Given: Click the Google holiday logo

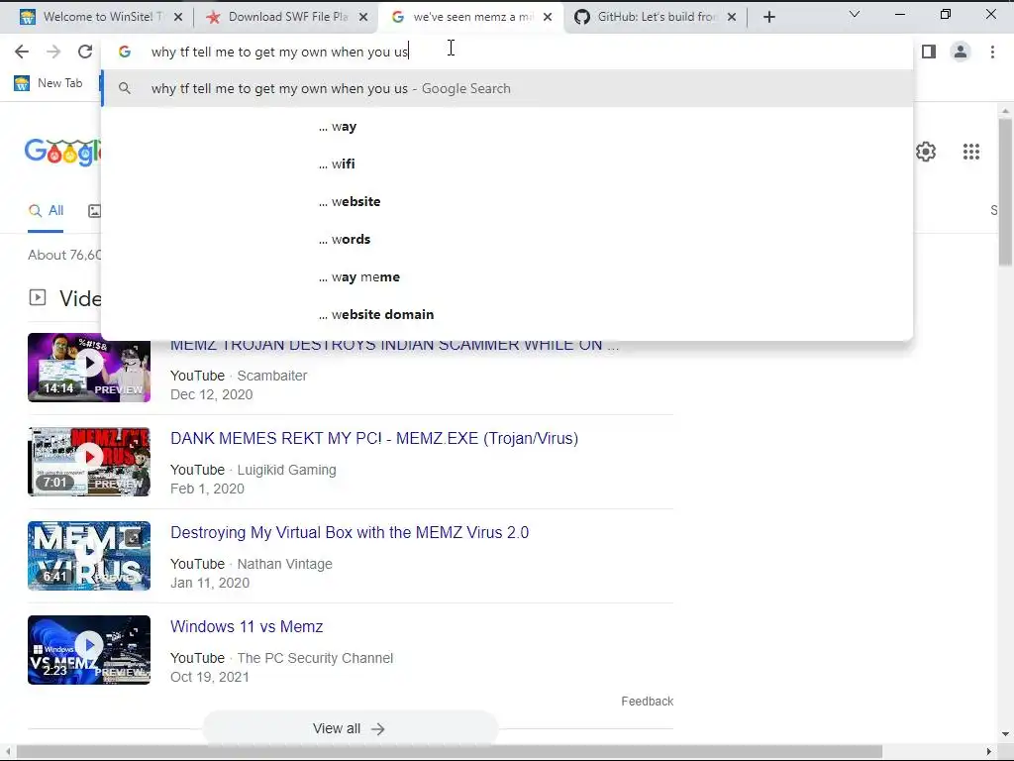Looking at the screenshot, I should tap(62, 152).
